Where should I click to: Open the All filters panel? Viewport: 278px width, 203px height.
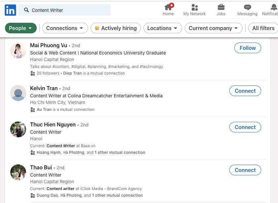click(263, 28)
